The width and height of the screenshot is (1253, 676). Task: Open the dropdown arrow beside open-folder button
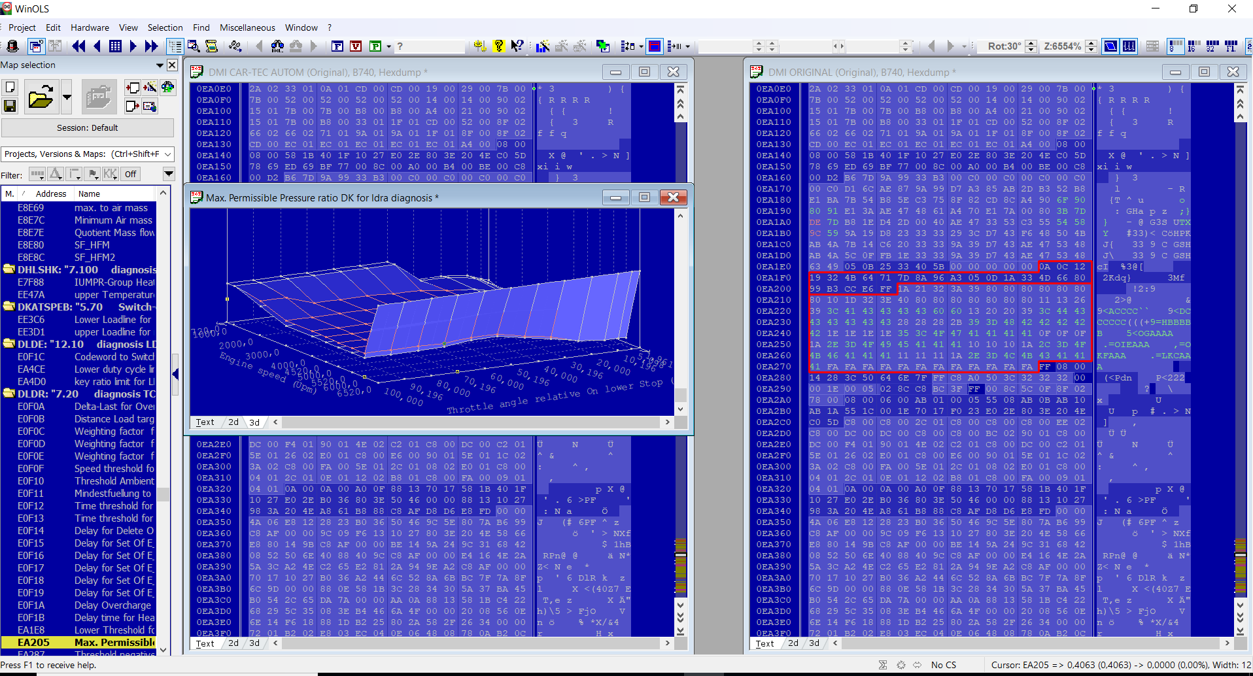[67, 97]
